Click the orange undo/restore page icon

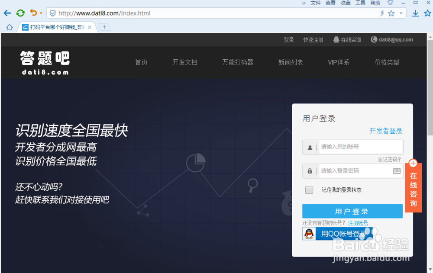point(33,13)
